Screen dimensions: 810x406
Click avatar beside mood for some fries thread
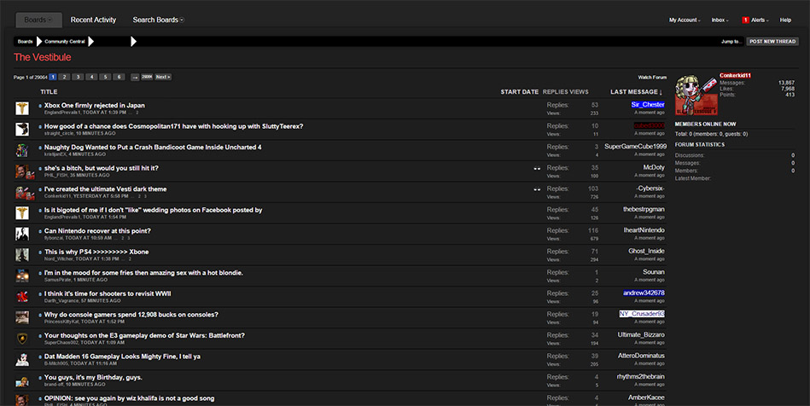click(x=21, y=275)
